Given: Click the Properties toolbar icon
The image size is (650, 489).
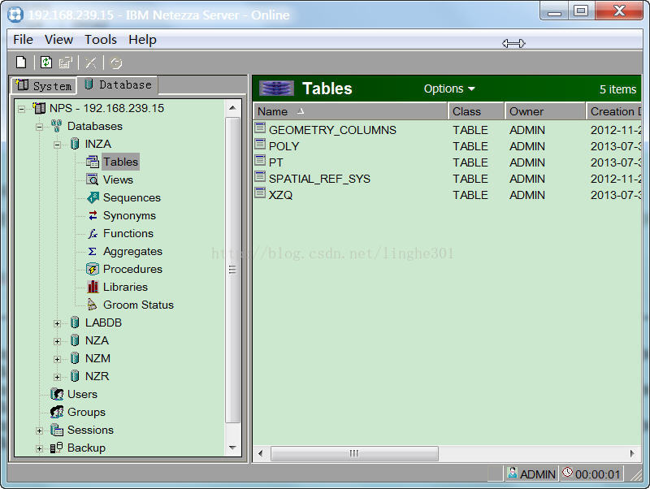Looking at the screenshot, I should click(x=66, y=63).
